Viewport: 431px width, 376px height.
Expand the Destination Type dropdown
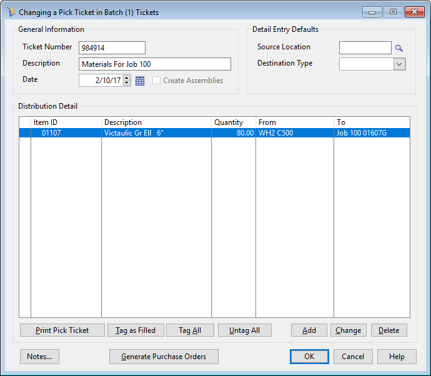coord(400,64)
